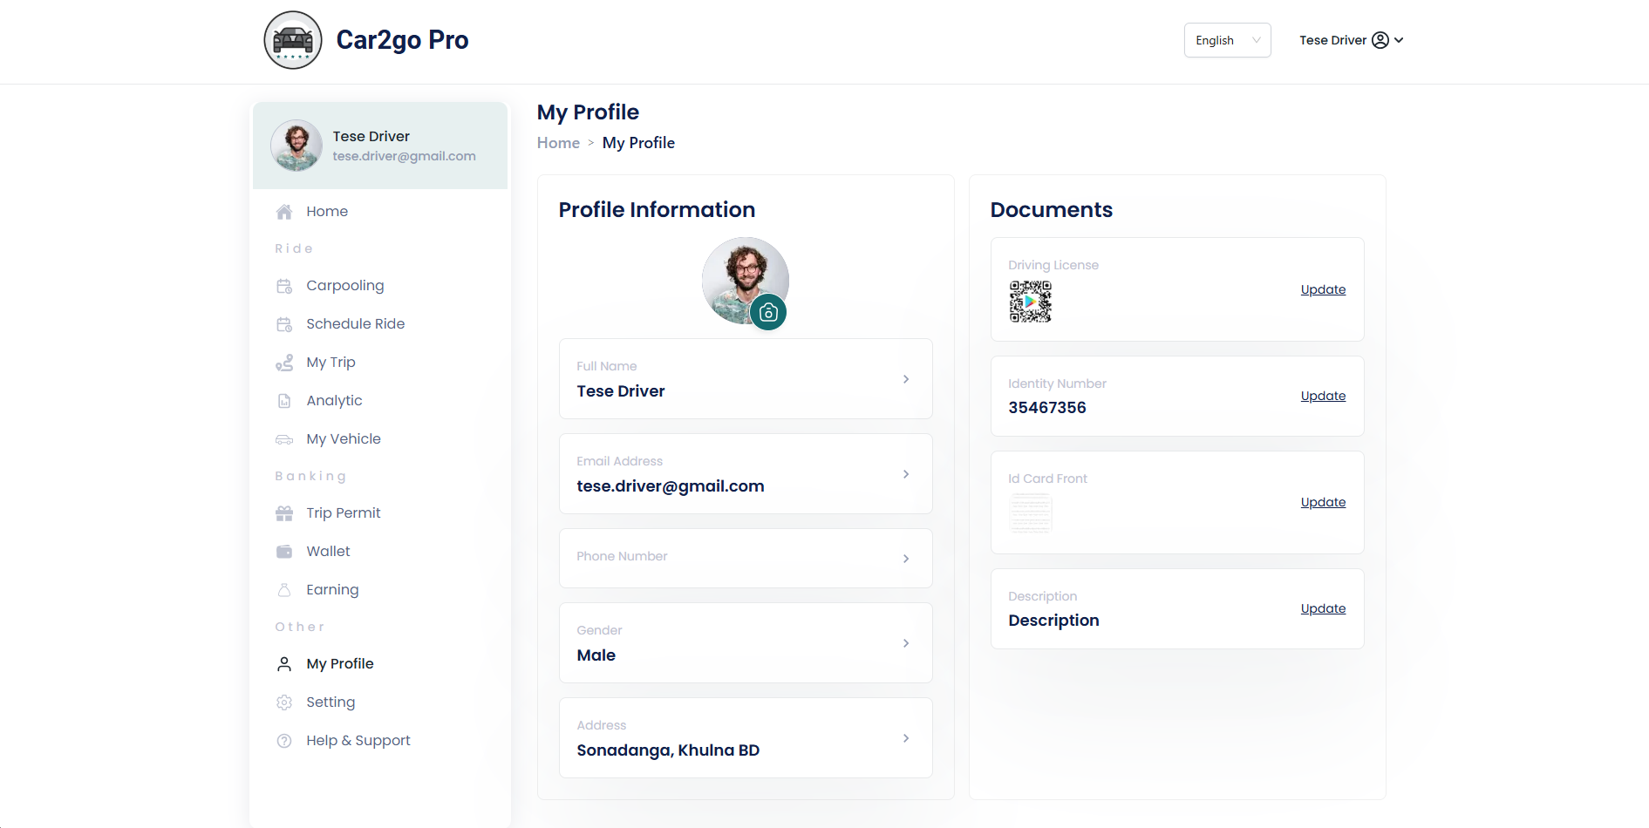Screen dimensions: 1649x828
Task: Open Carpooling from the sidebar
Action: pyautogui.click(x=344, y=286)
